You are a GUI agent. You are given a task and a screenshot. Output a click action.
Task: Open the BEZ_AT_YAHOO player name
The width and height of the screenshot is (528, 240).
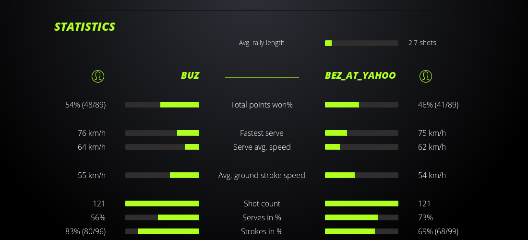click(360, 75)
